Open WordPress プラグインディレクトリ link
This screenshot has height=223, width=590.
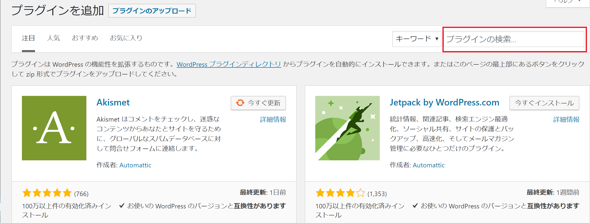point(229,64)
